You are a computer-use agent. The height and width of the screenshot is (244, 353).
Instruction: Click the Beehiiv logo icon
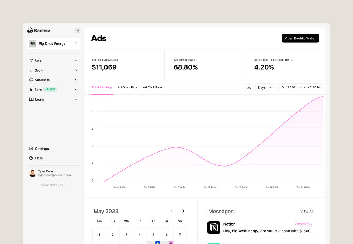(x=30, y=30)
